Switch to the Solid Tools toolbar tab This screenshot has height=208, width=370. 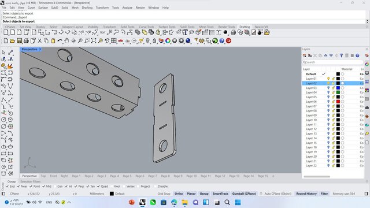[x=127, y=27]
